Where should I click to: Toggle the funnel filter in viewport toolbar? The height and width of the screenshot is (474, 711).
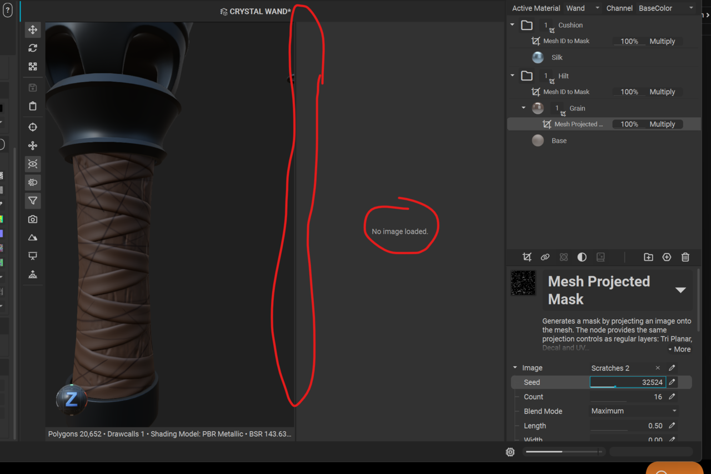point(33,200)
